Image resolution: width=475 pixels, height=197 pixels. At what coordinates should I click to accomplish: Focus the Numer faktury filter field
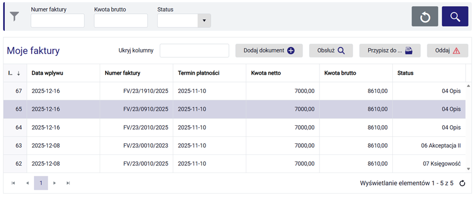pos(57,21)
